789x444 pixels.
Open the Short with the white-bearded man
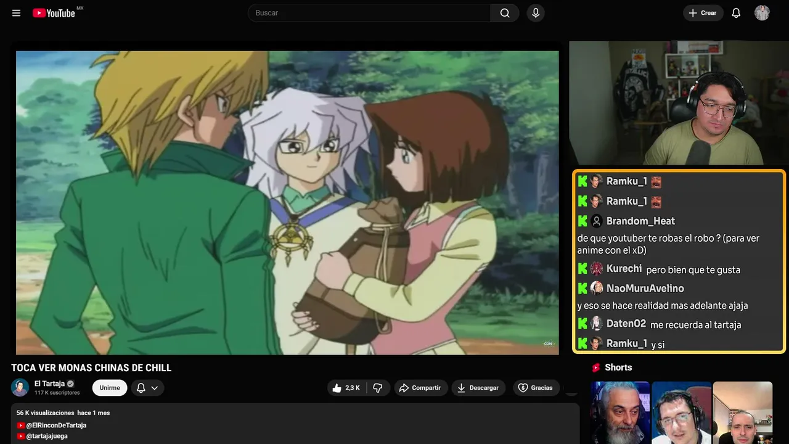click(x=620, y=413)
